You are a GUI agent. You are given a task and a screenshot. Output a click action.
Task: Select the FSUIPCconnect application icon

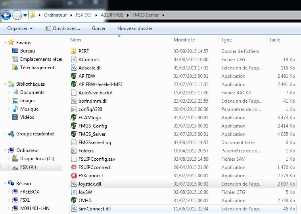(74, 167)
